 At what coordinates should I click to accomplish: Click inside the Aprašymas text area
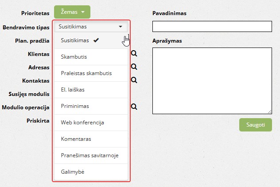tap(212, 81)
